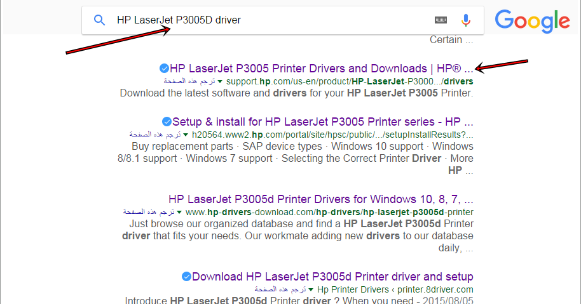Click the www.hp-drivers-download.com URL text
The width and height of the screenshot is (581, 304).
click(x=329, y=212)
